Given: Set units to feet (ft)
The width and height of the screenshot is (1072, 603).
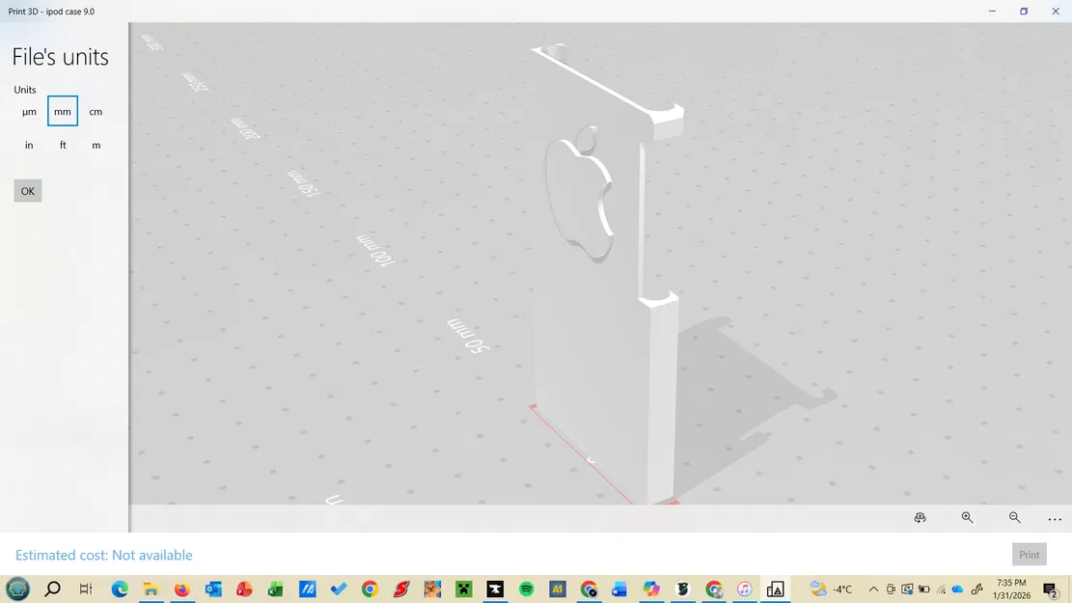Looking at the screenshot, I should [62, 145].
